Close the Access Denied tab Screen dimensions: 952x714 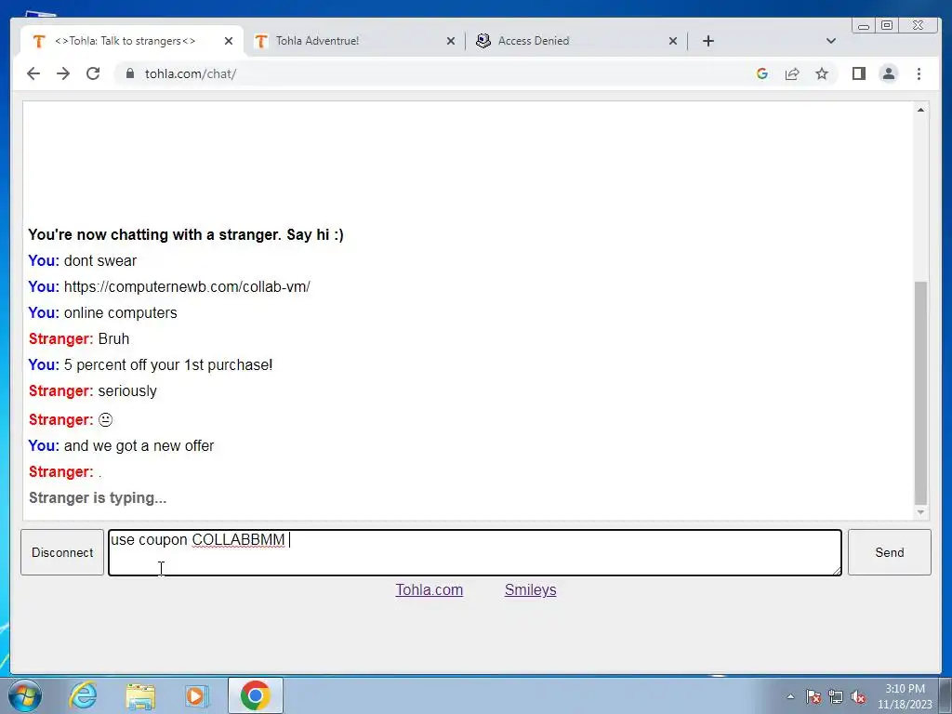673,41
